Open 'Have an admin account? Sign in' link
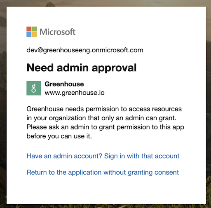Image resolution: width=211 pixels, height=208 pixels. (103, 156)
